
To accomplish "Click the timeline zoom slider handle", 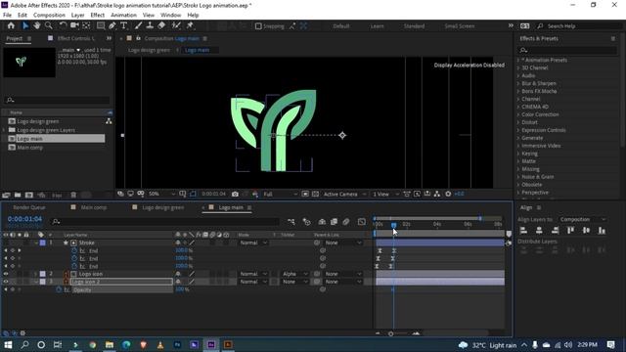I will [391, 333].
